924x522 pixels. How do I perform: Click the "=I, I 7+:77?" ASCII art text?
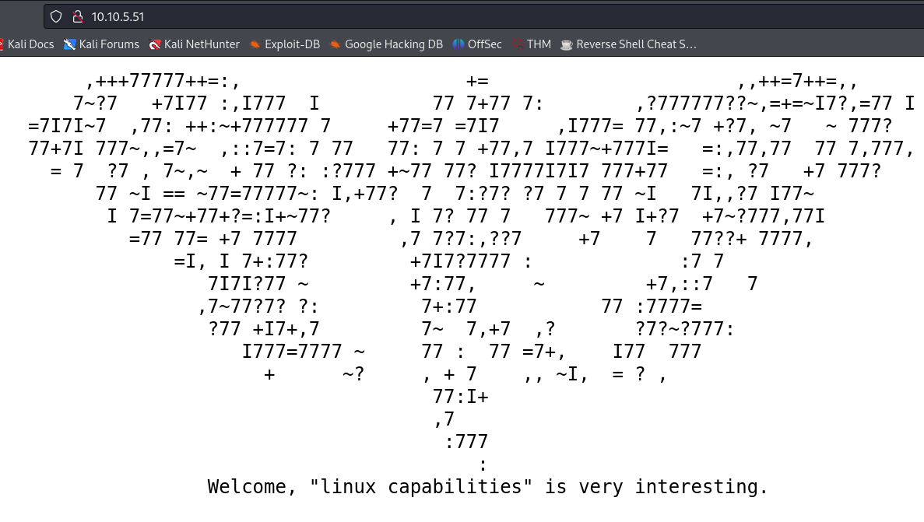coord(241,261)
